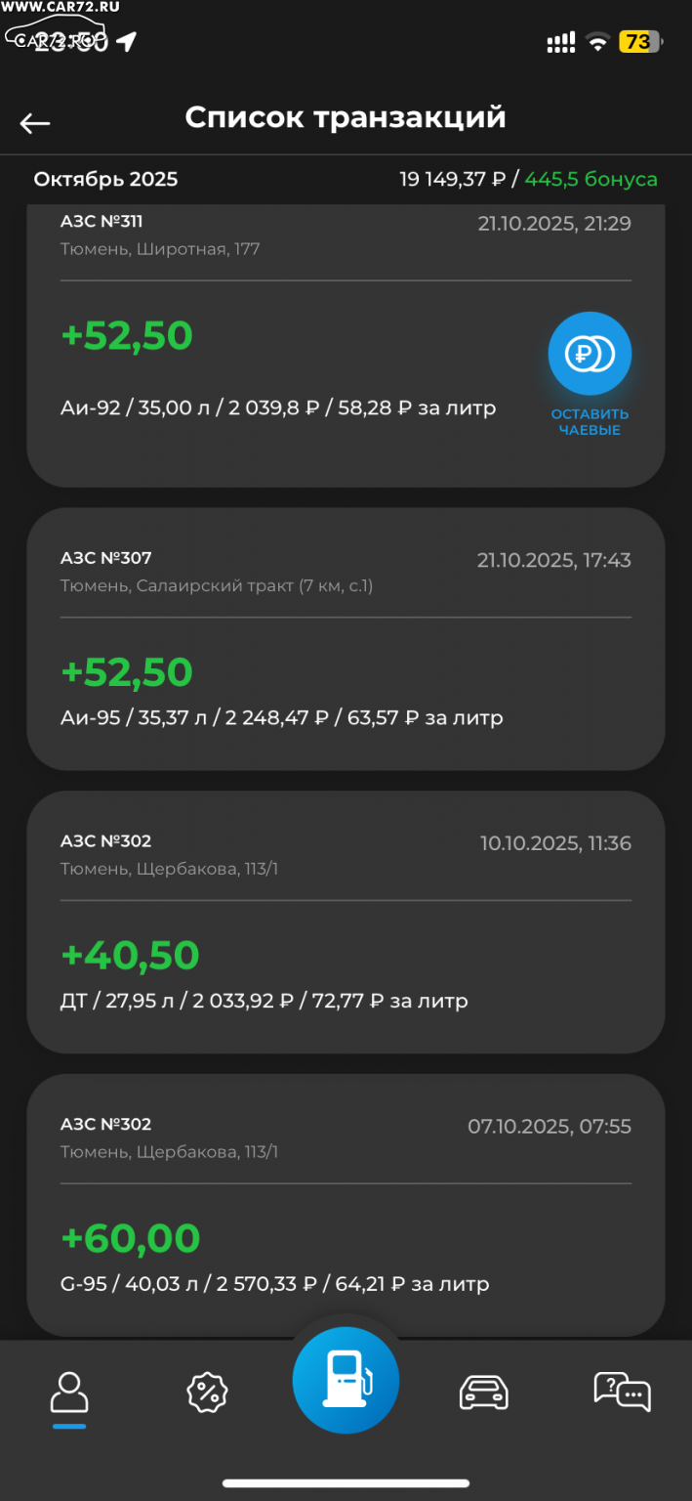
Task: Tap the back arrow icon
Action: 35,122
